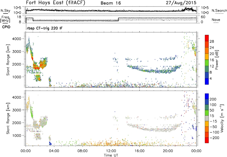Click the '60' right axis tick of frequency panel
The width and height of the screenshot is (227, 157).
[203, 17]
